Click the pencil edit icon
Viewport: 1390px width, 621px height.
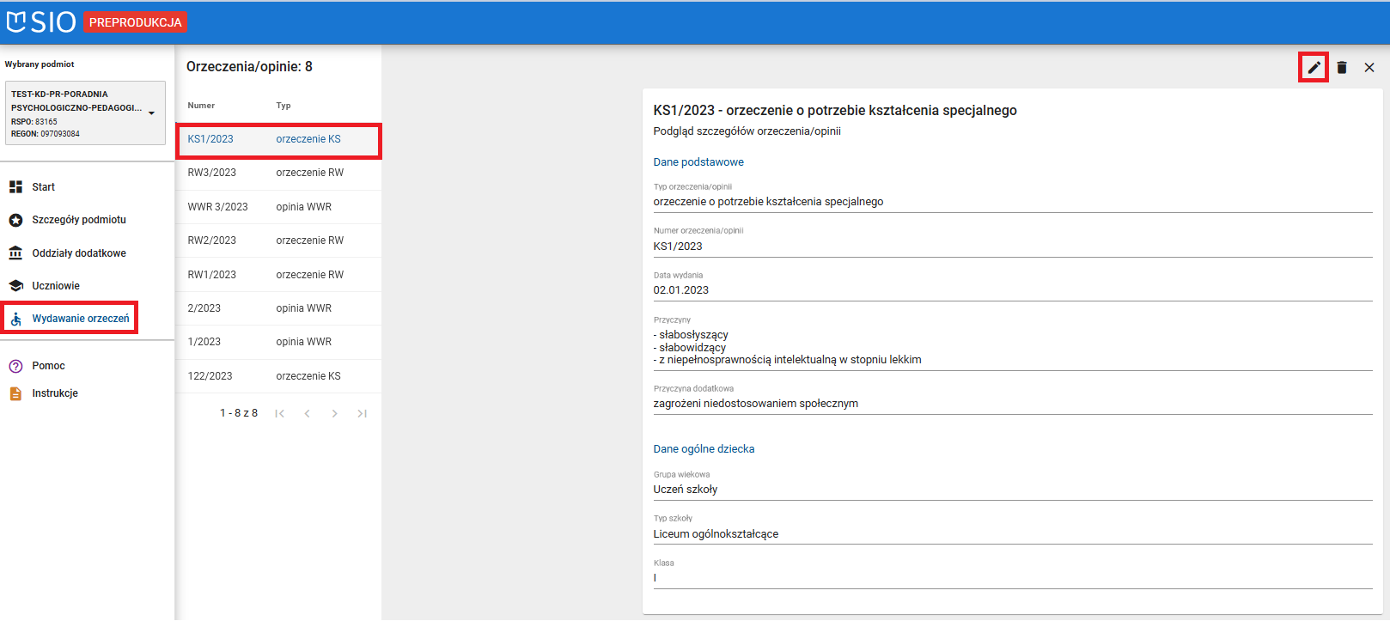click(1314, 67)
